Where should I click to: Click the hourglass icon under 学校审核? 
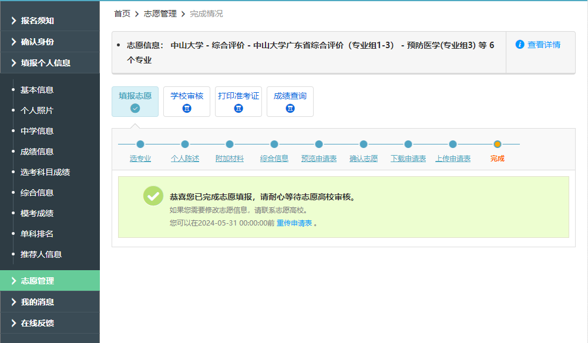[x=187, y=108]
